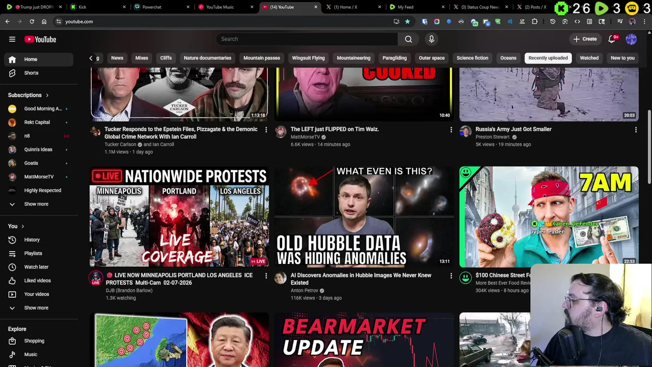Click MattMorseTV channel avatar beside video
Image resolution: width=652 pixels, height=367 pixels.
pyautogui.click(x=281, y=132)
